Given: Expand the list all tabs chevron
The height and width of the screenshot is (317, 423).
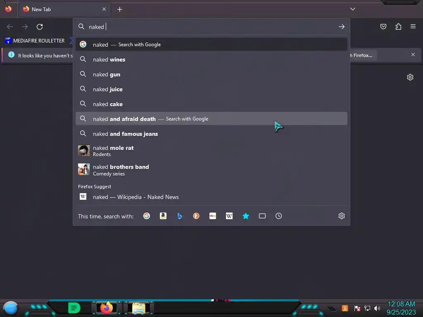Looking at the screenshot, I should pos(353,9).
